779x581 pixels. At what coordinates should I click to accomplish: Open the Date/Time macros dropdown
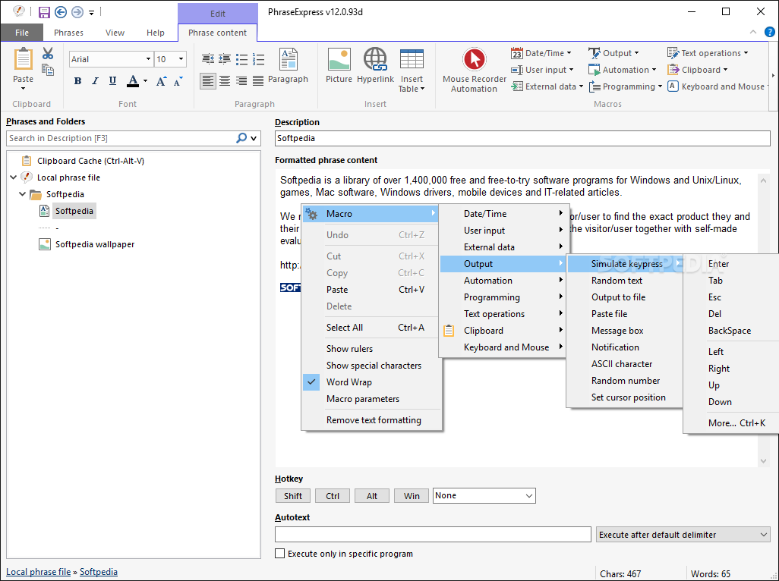pyautogui.click(x=541, y=53)
